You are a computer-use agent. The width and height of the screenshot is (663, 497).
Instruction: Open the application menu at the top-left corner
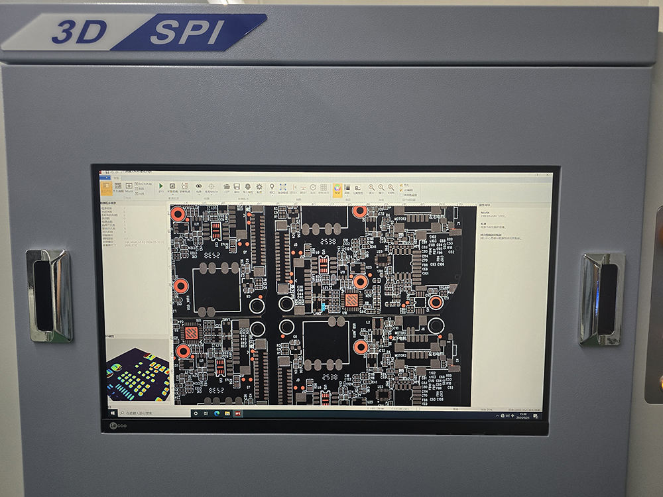point(105,177)
